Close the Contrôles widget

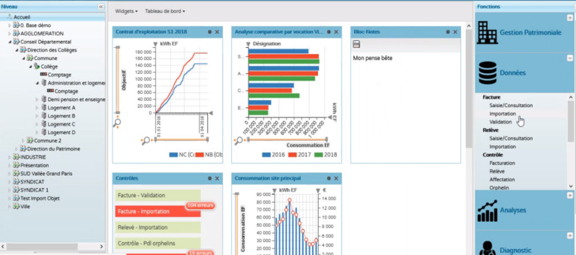click(x=217, y=178)
